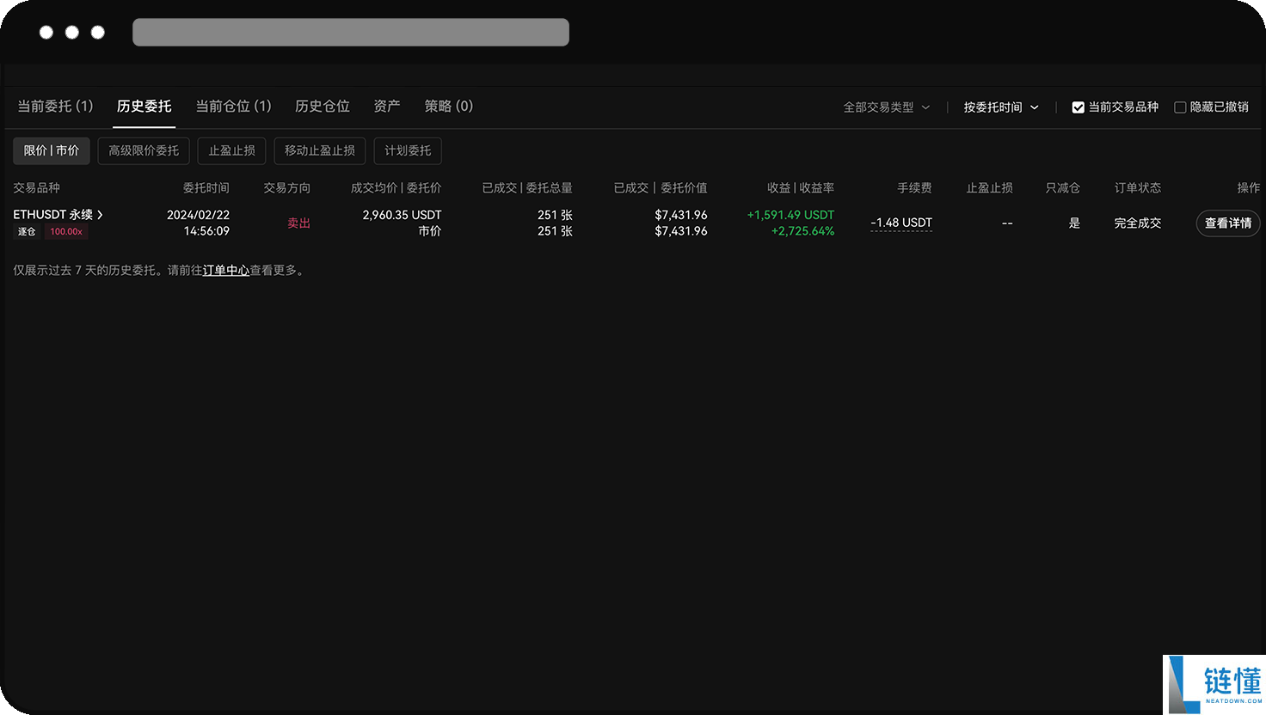Open the 资产 tab
Screen dimensions: 1266x715
386,106
